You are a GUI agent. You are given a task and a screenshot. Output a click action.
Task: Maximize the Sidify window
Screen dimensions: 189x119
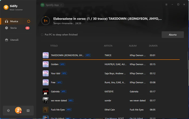pyautogui.click(x=178, y=5)
